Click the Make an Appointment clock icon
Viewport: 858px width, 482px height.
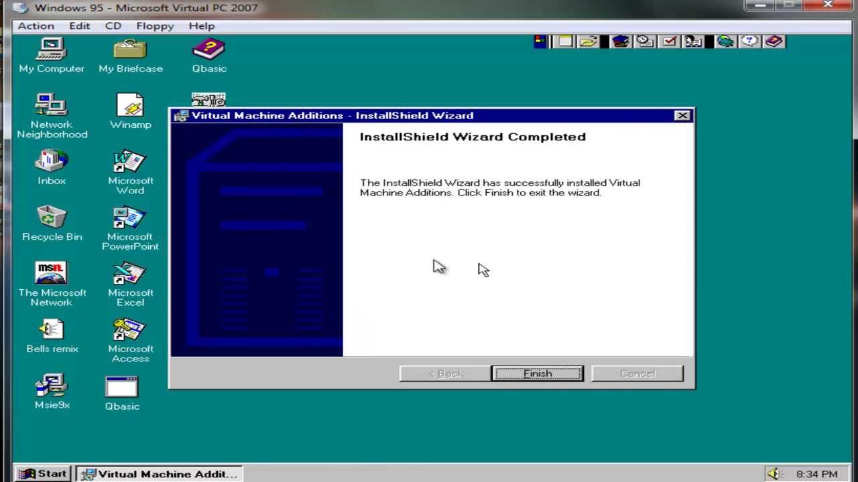[x=645, y=42]
